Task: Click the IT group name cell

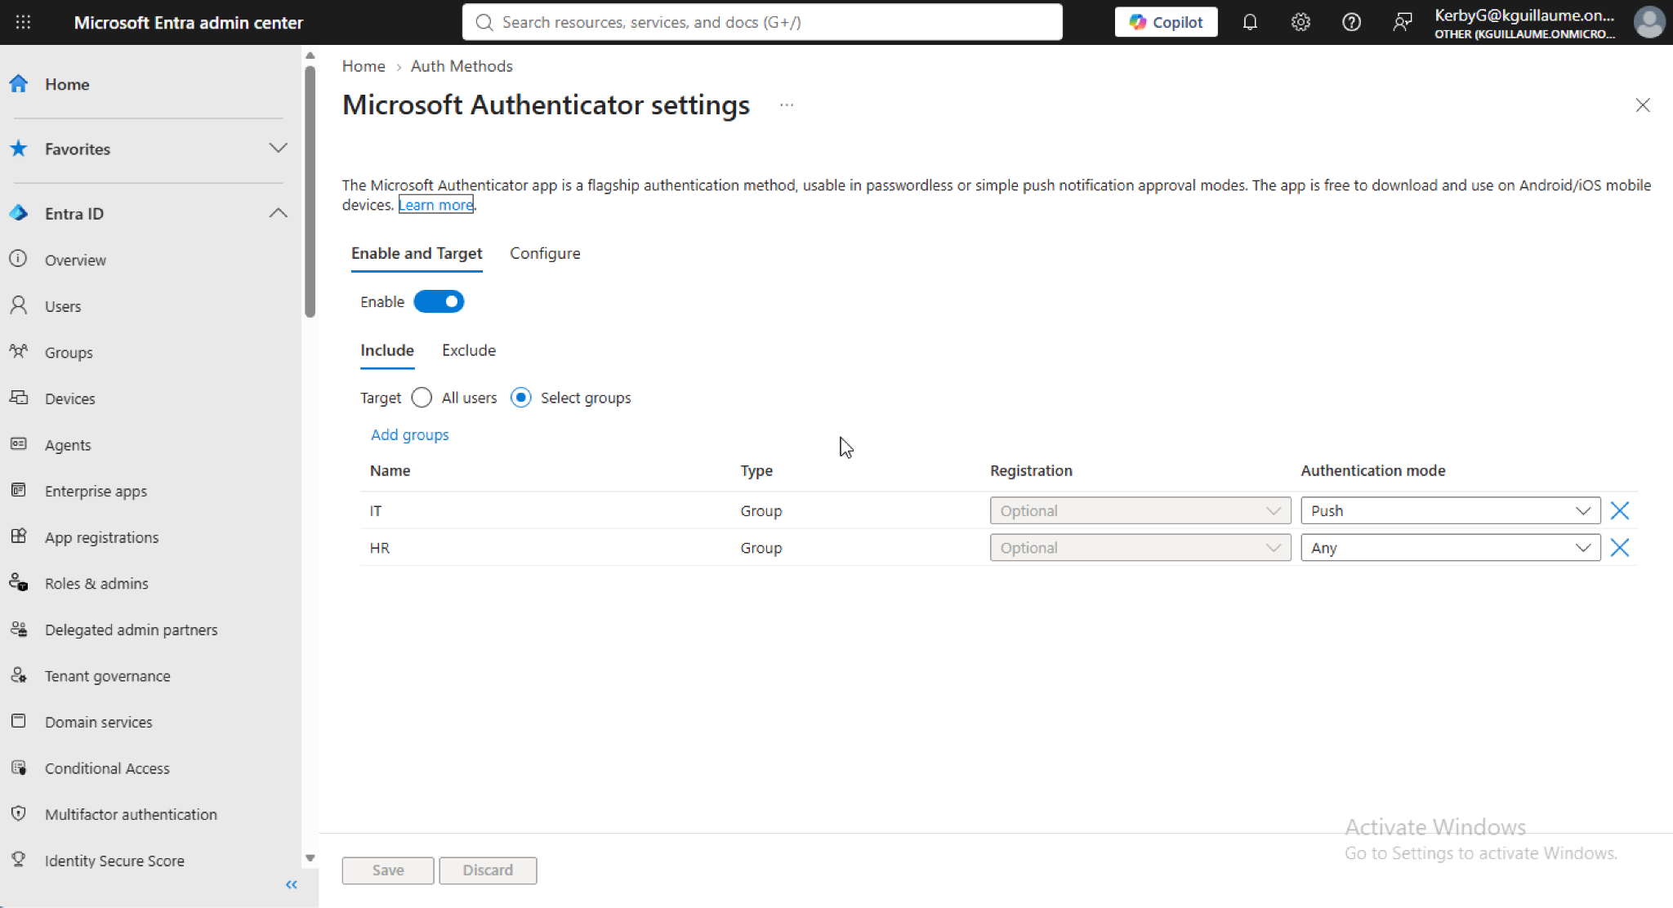Action: pos(376,511)
